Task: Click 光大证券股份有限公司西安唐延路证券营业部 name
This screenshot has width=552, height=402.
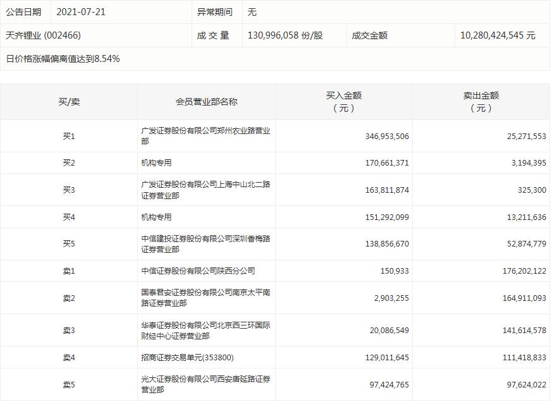Action: 205,384
